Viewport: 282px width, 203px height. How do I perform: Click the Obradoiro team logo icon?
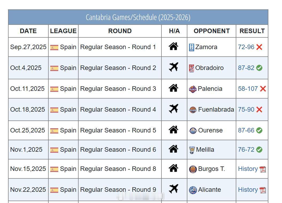click(x=192, y=68)
